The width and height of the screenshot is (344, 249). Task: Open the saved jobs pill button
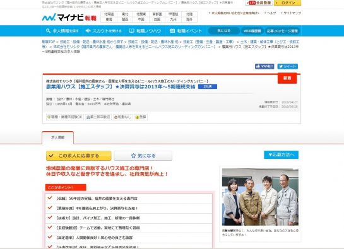pos(224,31)
